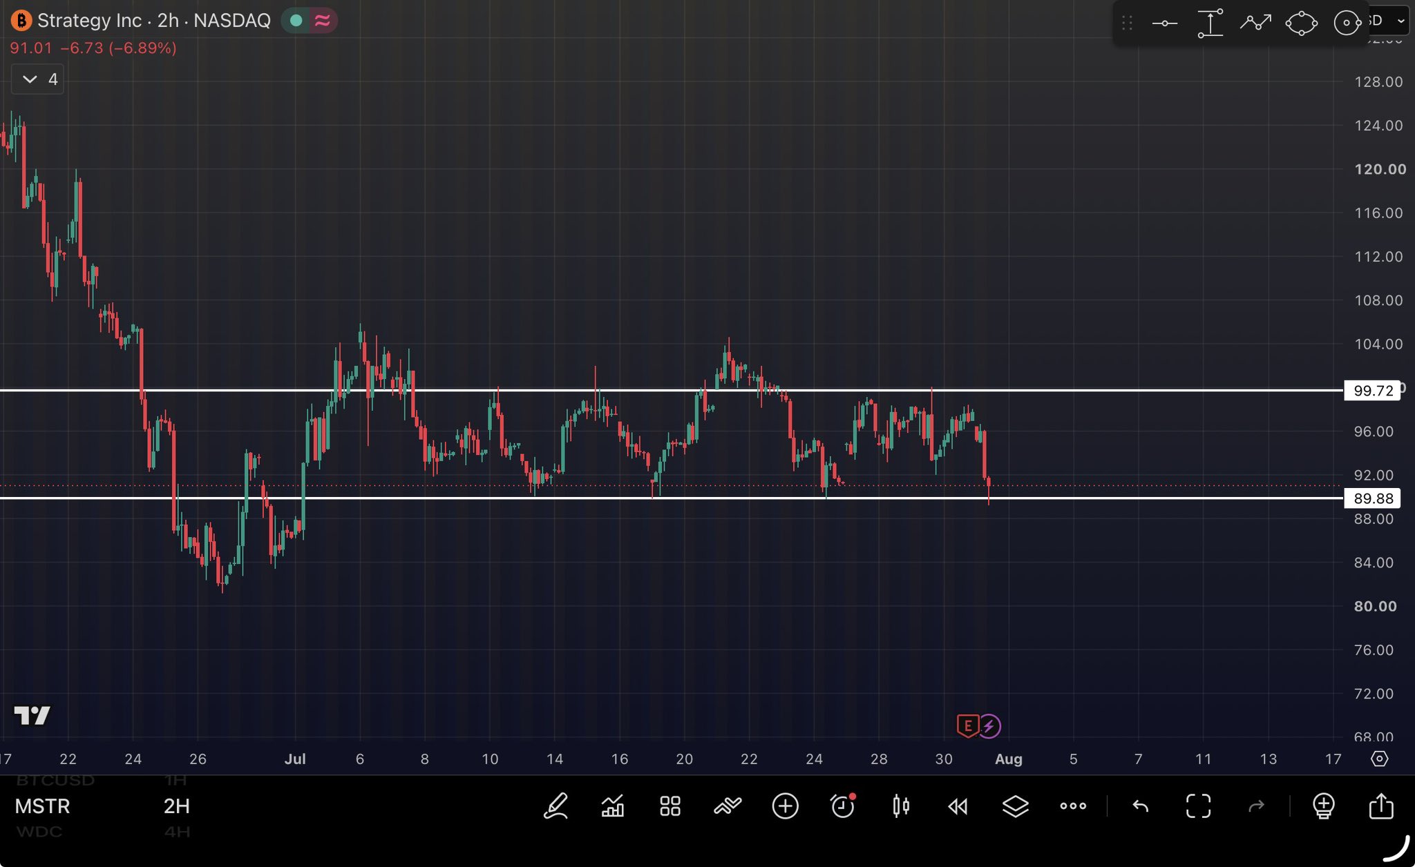The width and height of the screenshot is (1415, 867).
Task: Click the 128.00 price axis label
Action: [x=1378, y=81]
